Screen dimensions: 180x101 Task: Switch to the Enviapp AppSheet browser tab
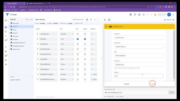pyautogui.click(x=15, y=3)
